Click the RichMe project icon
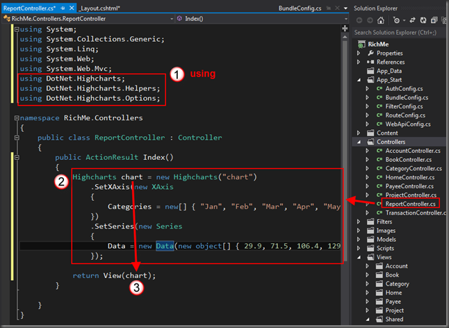This screenshot has height=328, width=449. [x=361, y=44]
